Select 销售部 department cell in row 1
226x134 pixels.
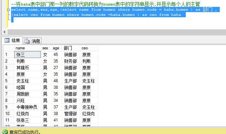(x=71, y=55)
